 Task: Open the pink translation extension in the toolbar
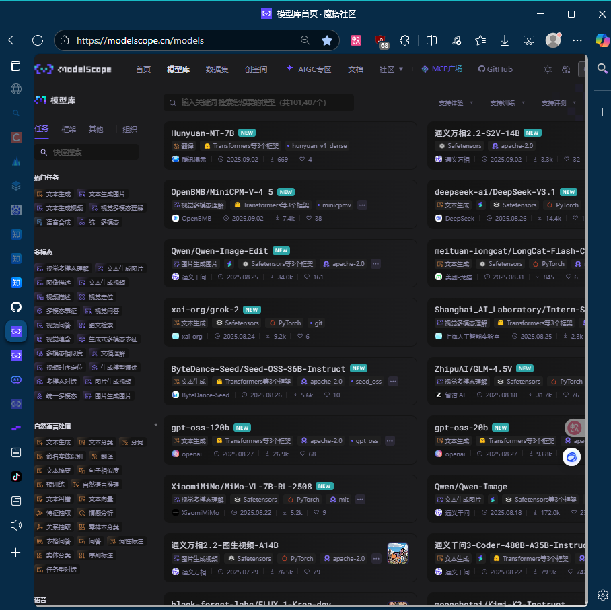tap(356, 40)
